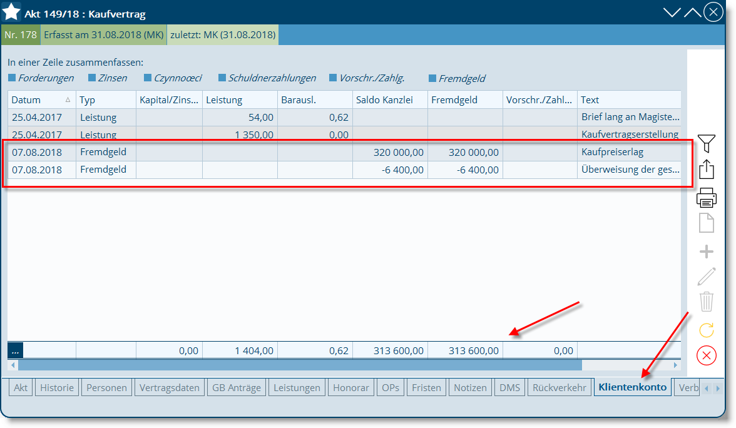Image resolution: width=736 pixels, height=428 pixels.
Task: Refresh using the yellow circular arrow
Action: (x=706, y=329)
